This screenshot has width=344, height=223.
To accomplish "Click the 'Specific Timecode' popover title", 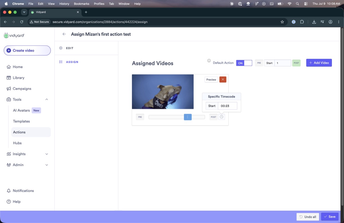I will 221,96.
